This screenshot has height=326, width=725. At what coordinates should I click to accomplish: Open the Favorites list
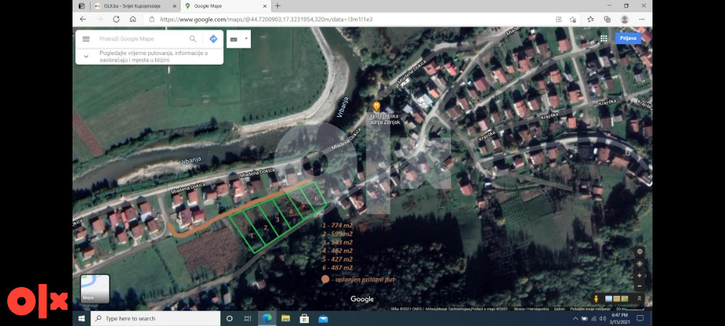[x=590, y=20]
